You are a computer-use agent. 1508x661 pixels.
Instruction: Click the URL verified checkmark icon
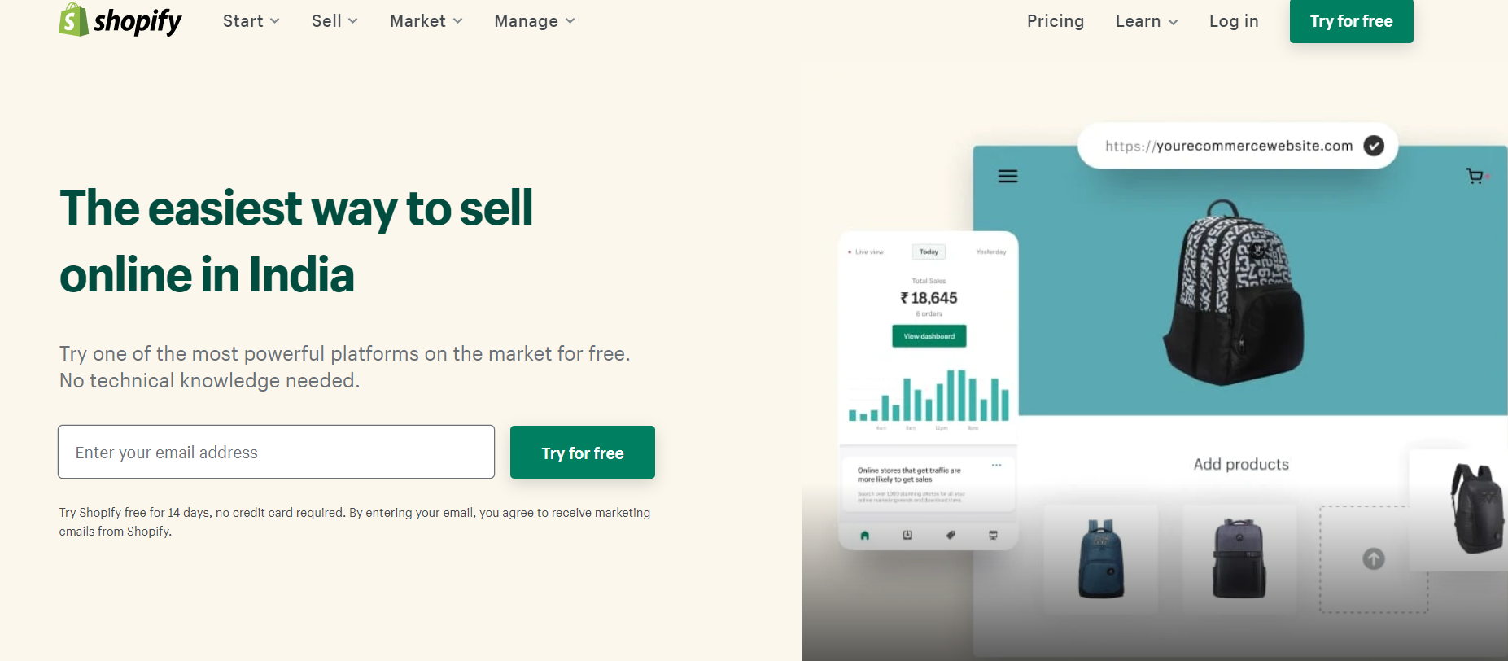1374,146
